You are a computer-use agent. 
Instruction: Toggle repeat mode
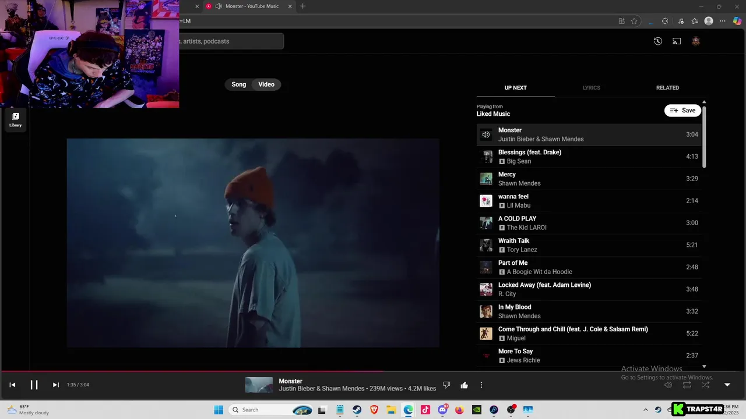click(687, 385)
